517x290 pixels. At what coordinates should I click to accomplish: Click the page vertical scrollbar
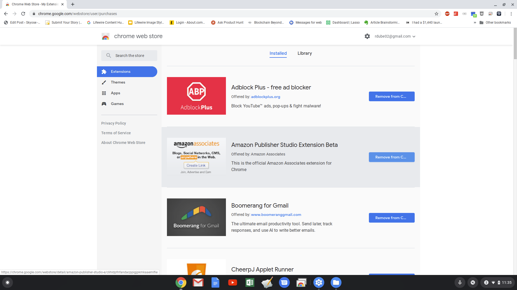pyautogui.click(x=515, y=43)
